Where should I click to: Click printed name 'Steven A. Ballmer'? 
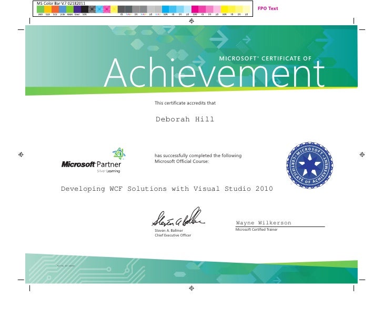[x=169, y=230]
